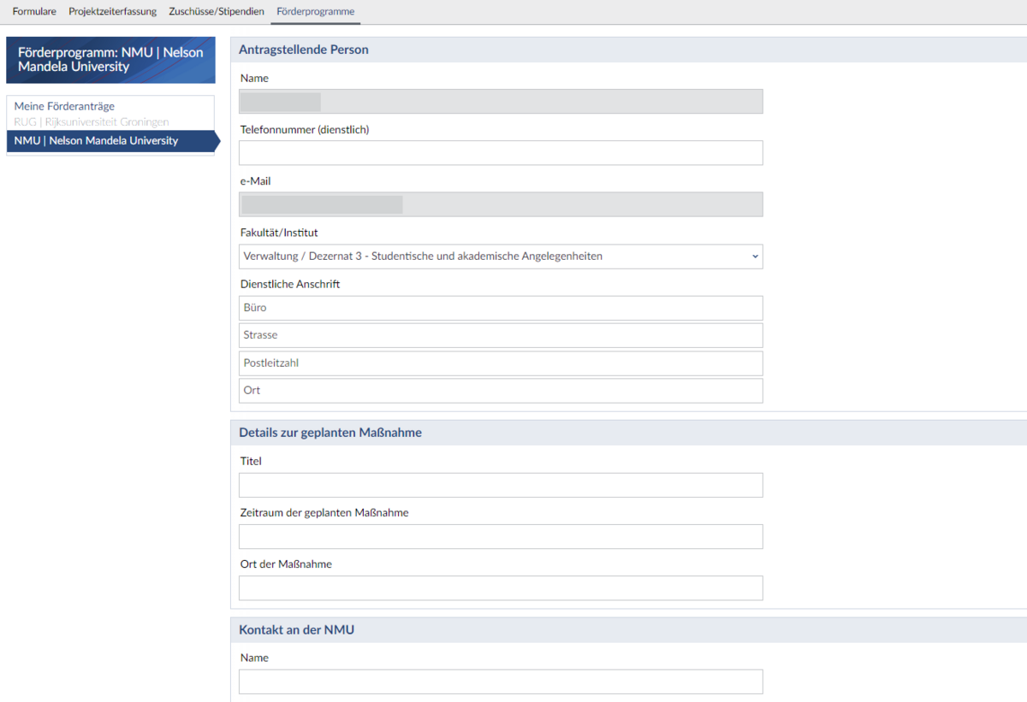Click the Büro address field

[500, 307]
